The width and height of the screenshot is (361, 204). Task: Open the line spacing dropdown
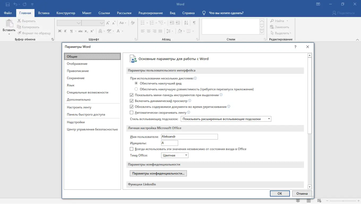170,31
